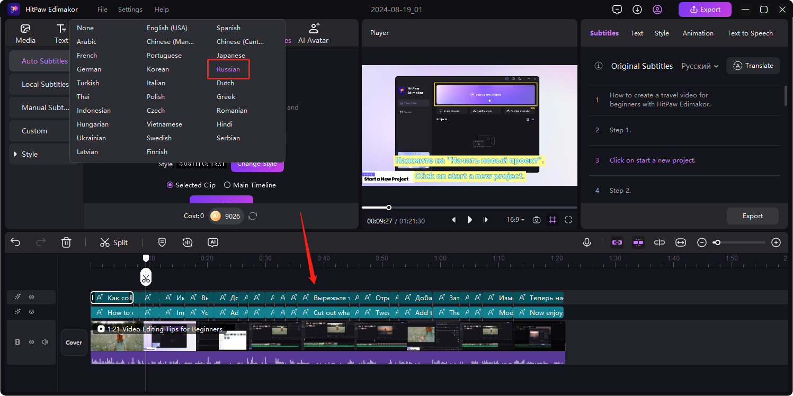Click the microphone voiceover icon
The image size is (793, 396).
587,242
